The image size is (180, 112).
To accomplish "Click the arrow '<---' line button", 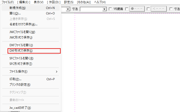I will pos(159,9).
